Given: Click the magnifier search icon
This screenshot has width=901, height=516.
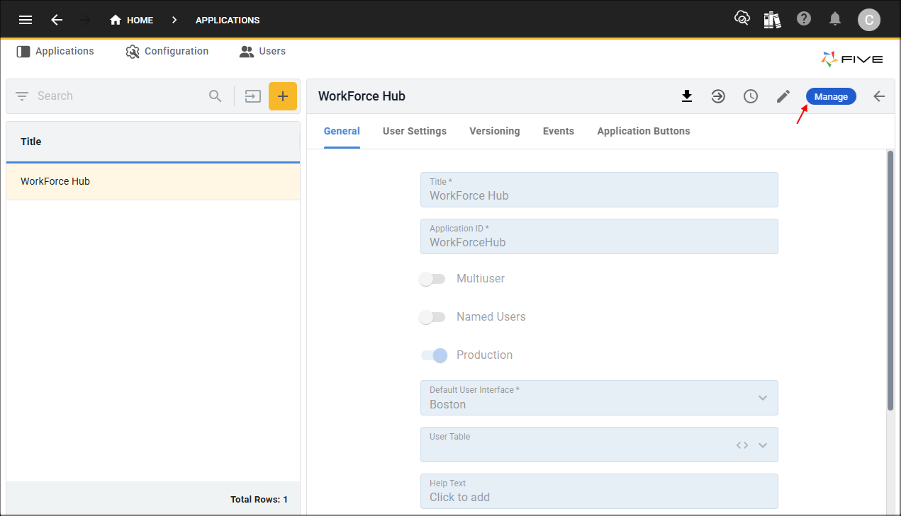Looking at the screenshot, I should (216, 96).
